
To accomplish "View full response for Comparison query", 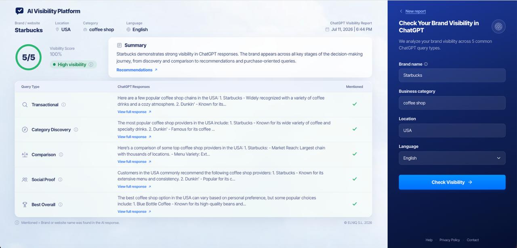I will pos(135,162).
